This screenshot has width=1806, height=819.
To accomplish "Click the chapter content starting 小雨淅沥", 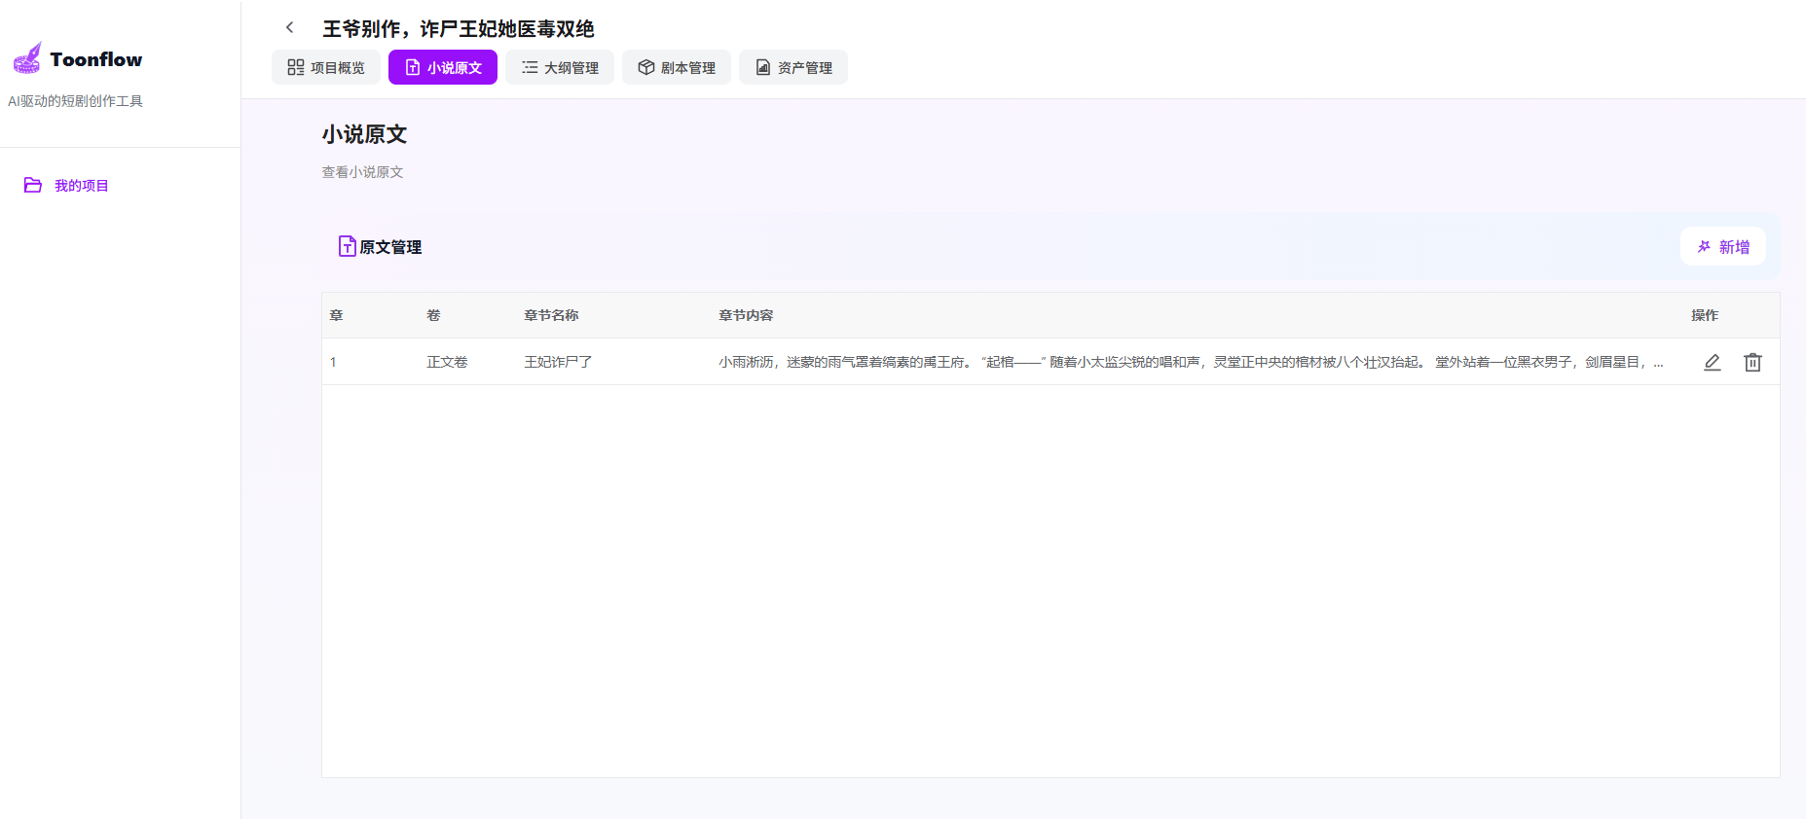I will [x=1191, y=362].
